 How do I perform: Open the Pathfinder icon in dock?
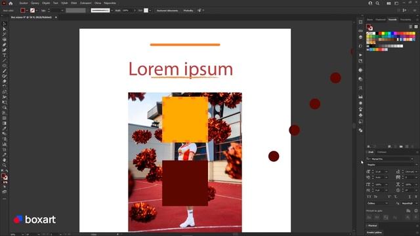(360, 130)
